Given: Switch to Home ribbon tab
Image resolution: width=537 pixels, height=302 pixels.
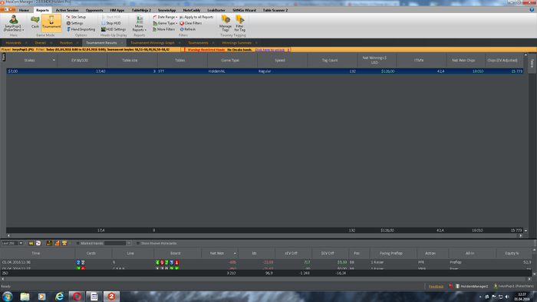Looking at the screenshot, I should pyautogui.click(x=24, y=10).
